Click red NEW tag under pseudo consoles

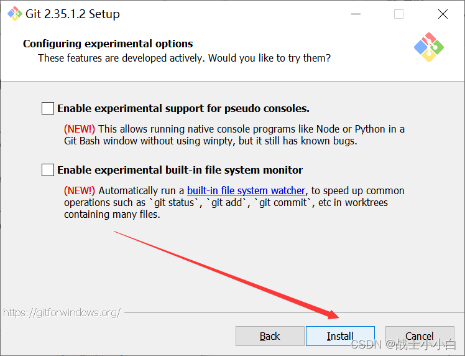coord(80,129)
